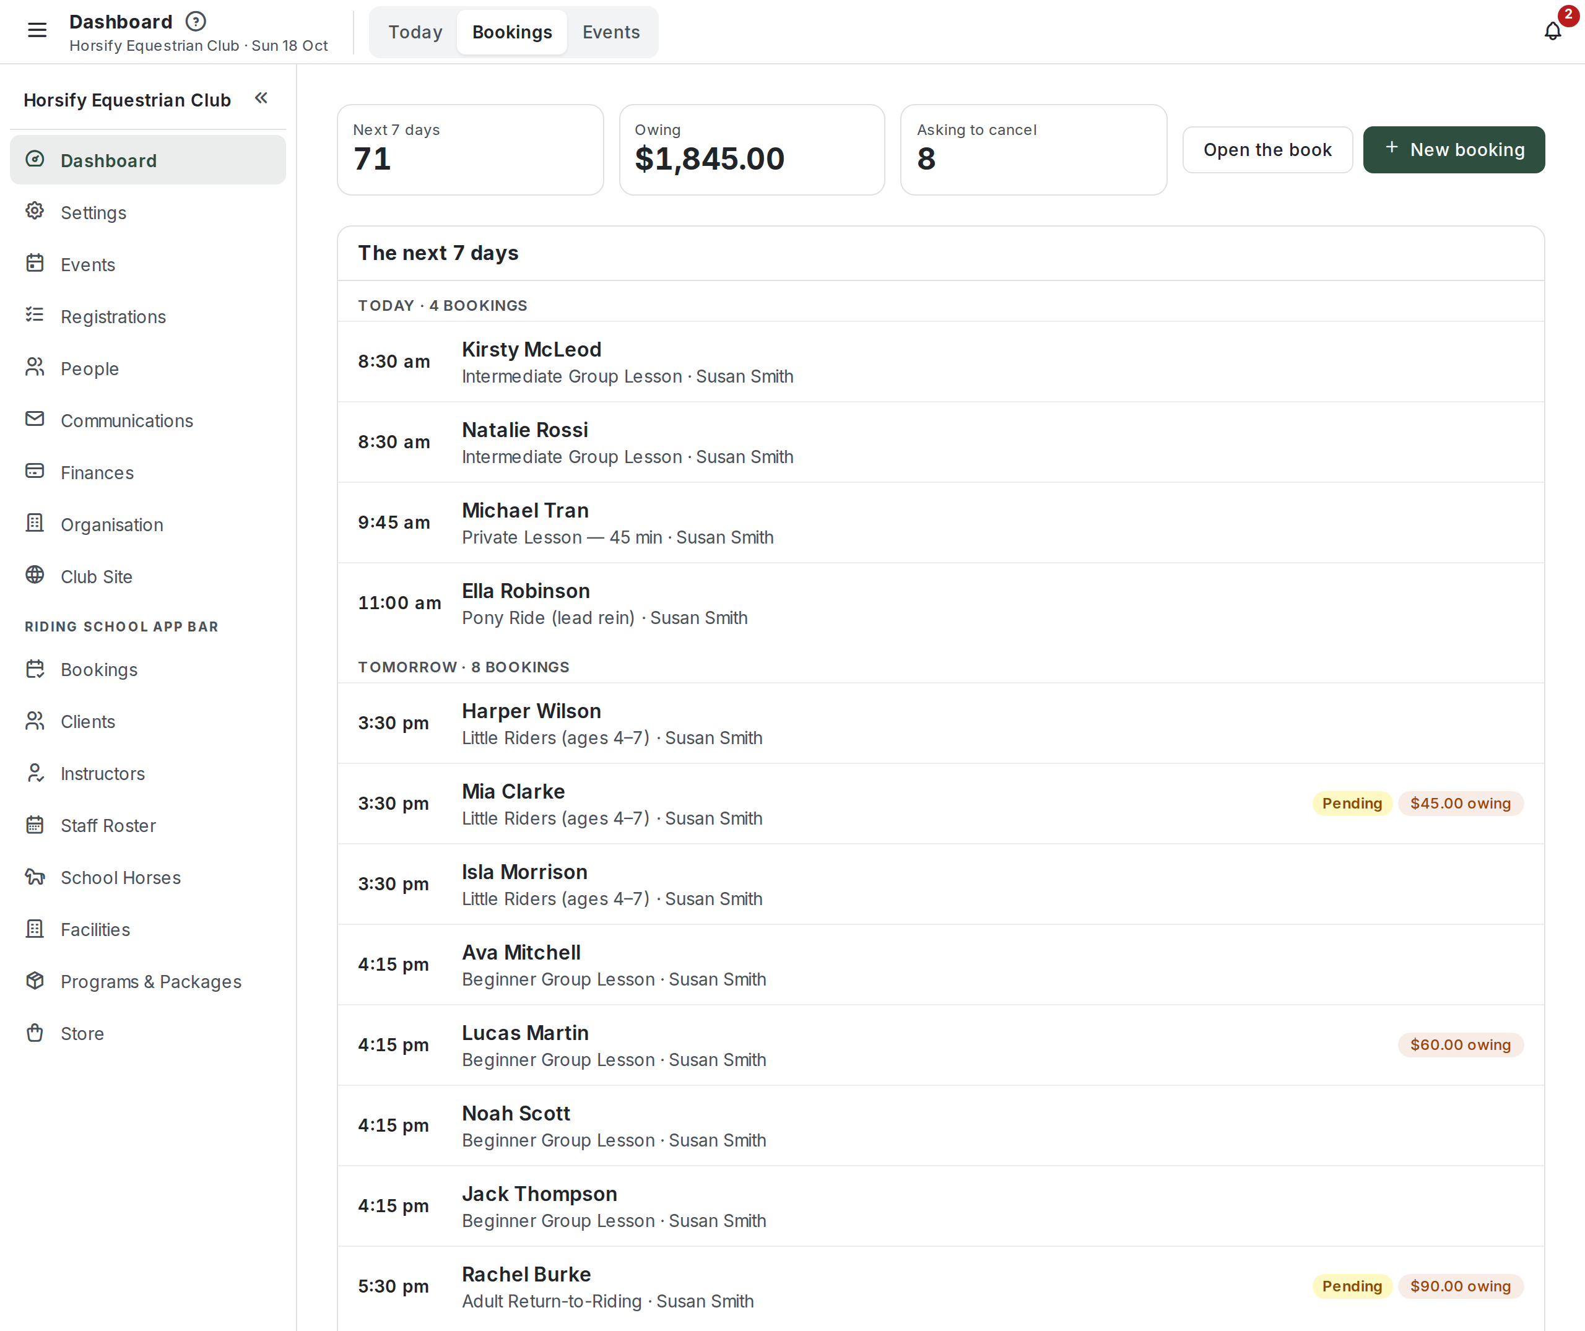Switch to the Today tab

point(415,32)
